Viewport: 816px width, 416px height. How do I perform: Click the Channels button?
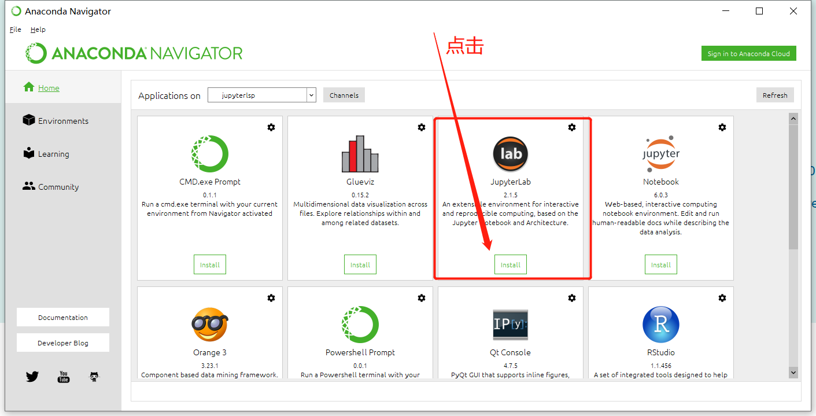[344, 95]
